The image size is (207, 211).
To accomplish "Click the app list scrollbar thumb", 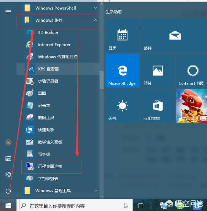I will tap(102, 80).
